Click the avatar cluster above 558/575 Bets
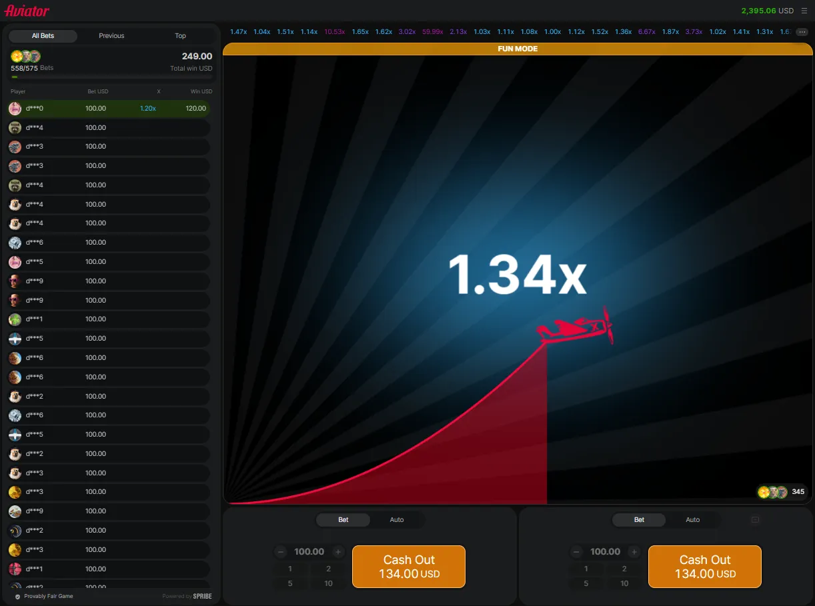 (x=25, y=56)
